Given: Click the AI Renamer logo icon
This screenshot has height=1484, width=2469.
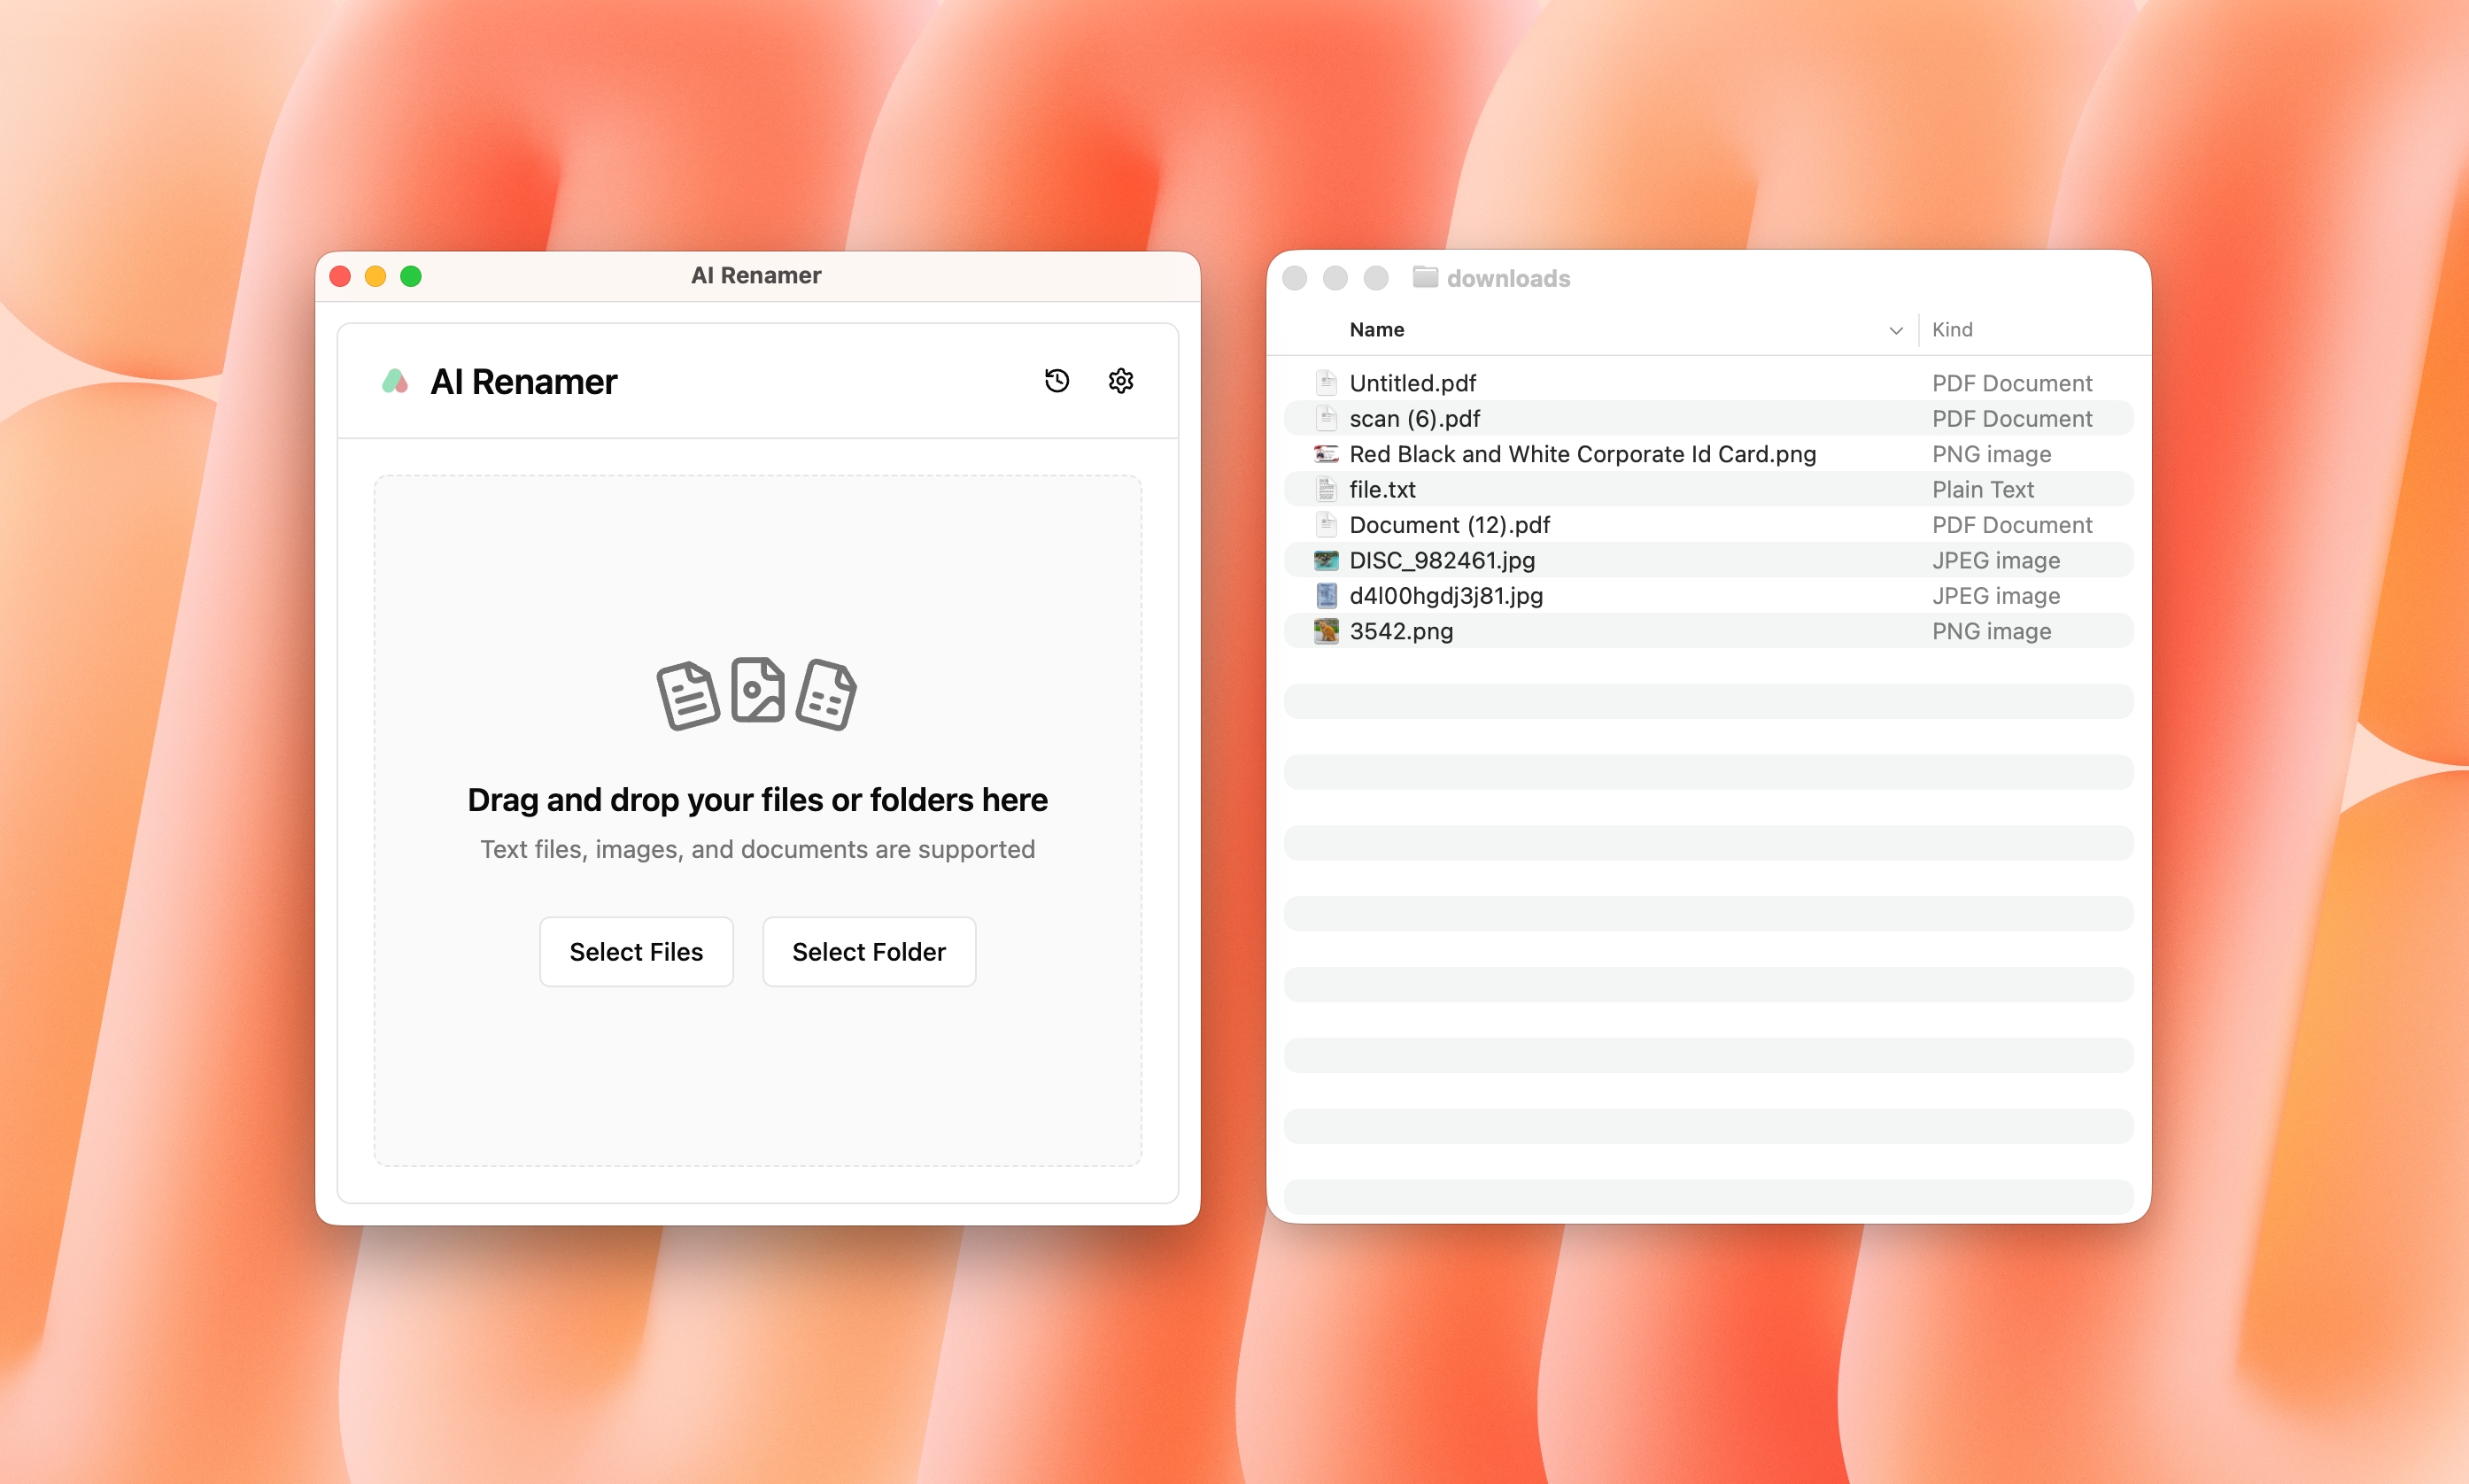Looking at the screenshot, I should [395, 380].
